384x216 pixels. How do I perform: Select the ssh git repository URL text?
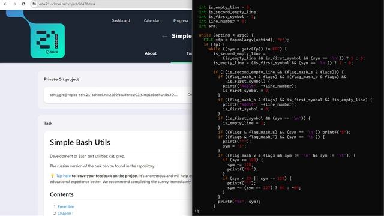pos(113,95)
